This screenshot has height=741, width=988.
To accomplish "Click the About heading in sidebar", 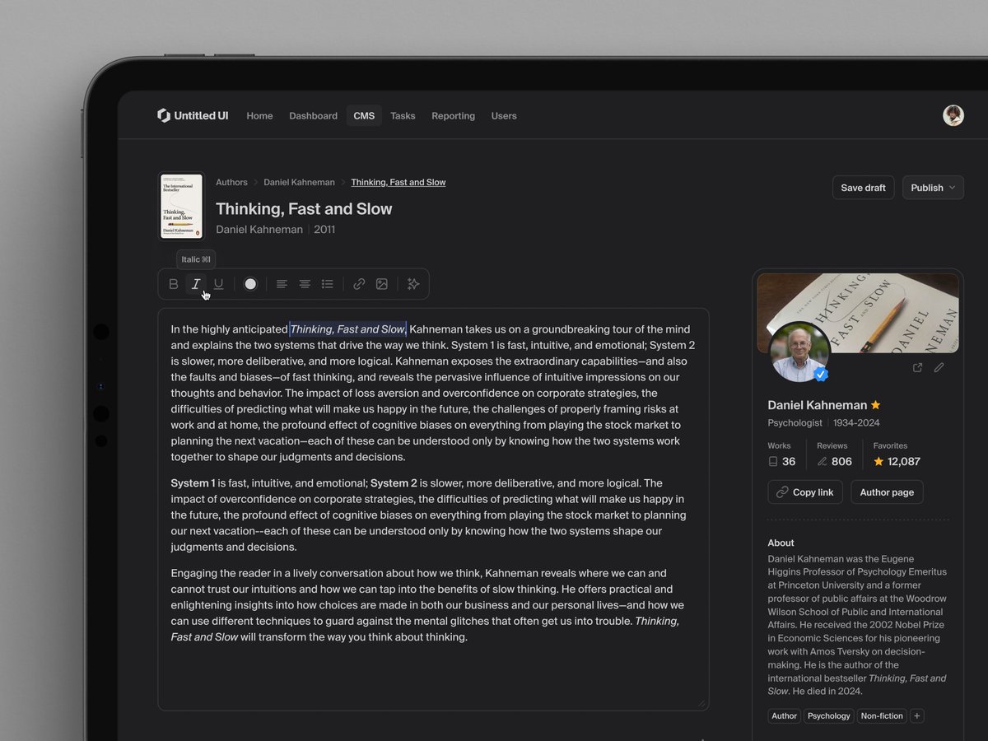I will 781,543.
